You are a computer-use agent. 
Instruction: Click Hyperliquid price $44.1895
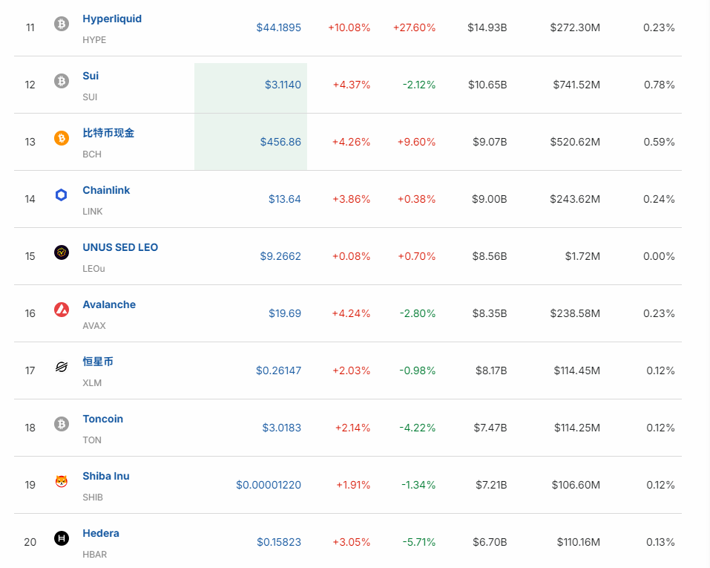click(x=278, y=27)
